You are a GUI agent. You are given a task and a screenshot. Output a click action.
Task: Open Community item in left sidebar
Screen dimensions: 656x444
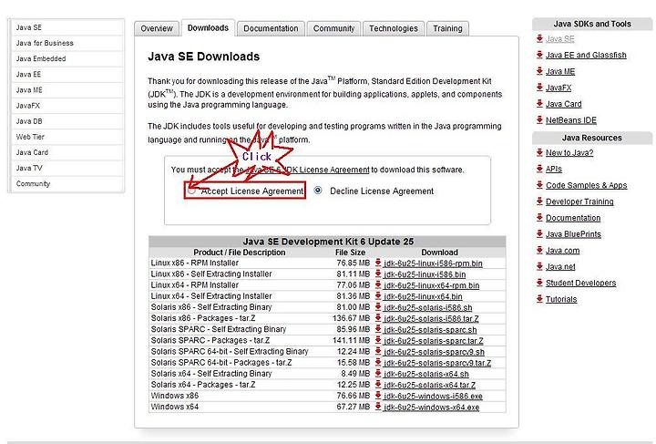coord(67,184)
